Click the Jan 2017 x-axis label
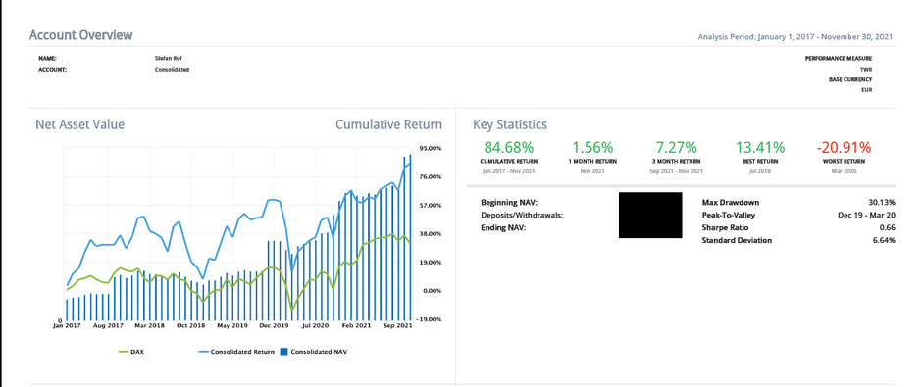922x387 pixels. tap(66, 325)
